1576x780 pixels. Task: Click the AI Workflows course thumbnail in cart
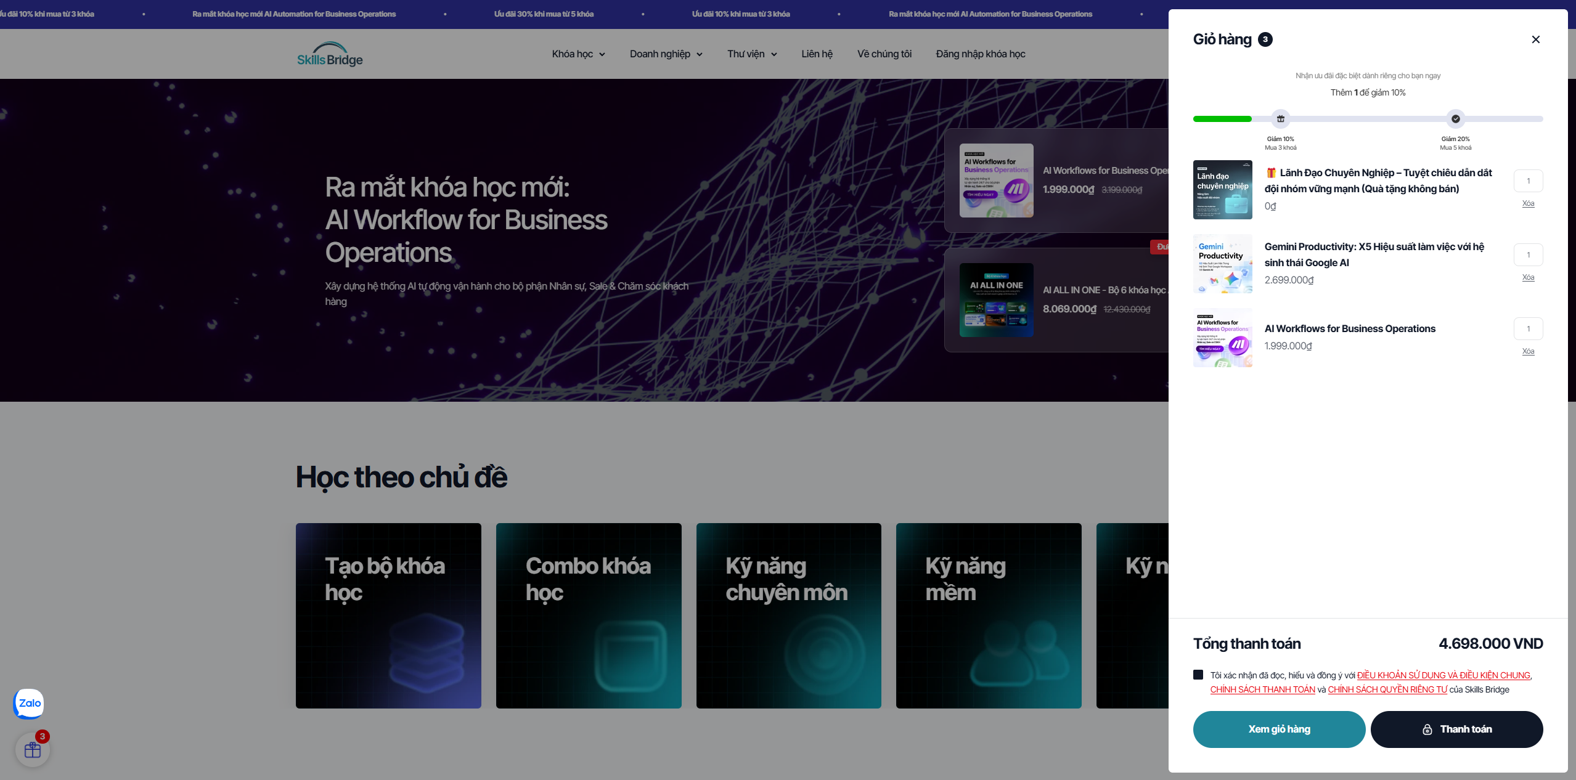point(1222,338)
